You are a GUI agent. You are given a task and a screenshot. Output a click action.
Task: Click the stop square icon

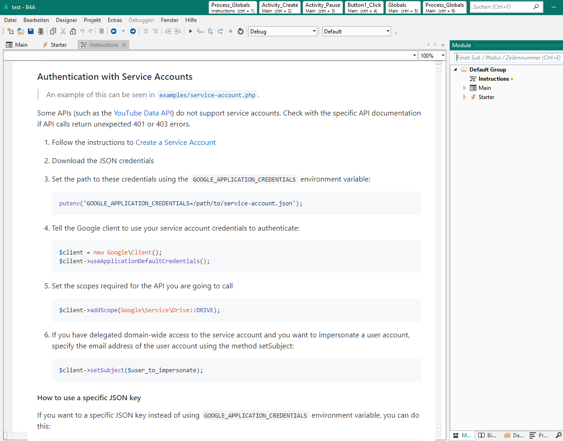231,31
